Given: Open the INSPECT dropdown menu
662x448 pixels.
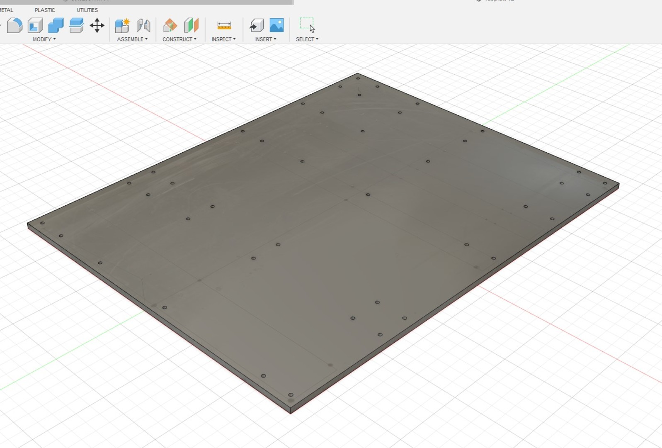Looking at the screenshot, I should 223,39.
